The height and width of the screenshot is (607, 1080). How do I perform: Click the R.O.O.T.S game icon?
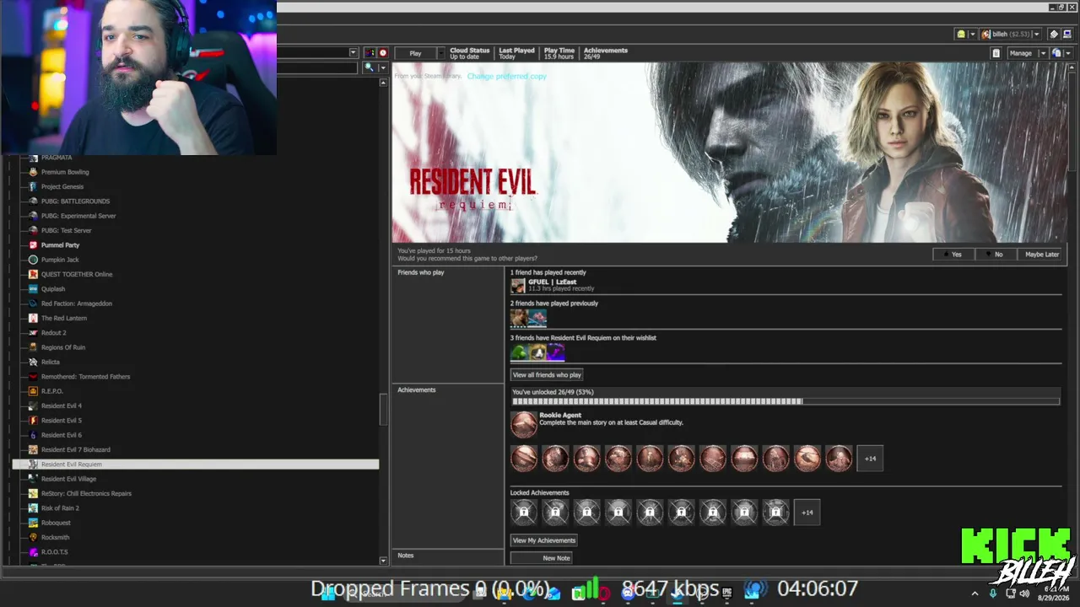[x=33, y=552]
